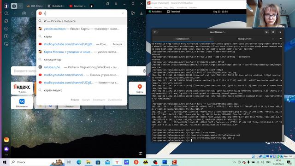Open the Mail app on the taskbar

[107, 162]
